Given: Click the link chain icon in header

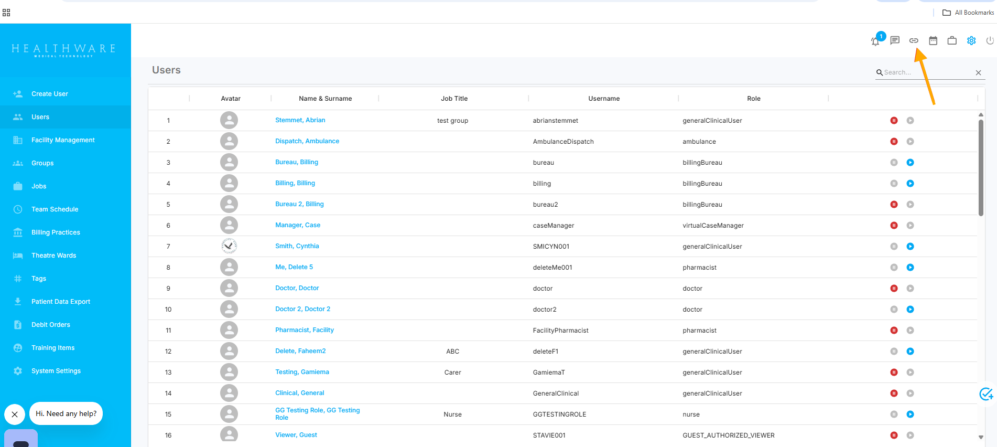Looking at the screenshot, I should pyautogui.click(x=914, y=40).
